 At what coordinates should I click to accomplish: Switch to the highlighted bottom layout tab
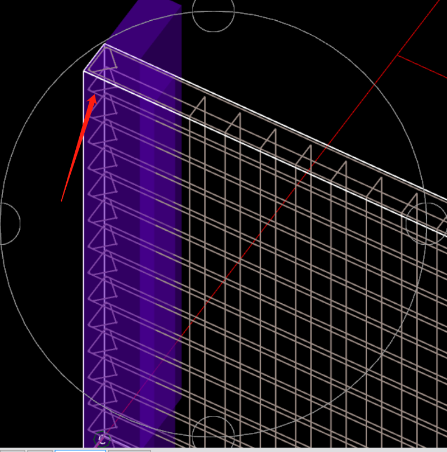pyautogui.click(x=80, y=450)
